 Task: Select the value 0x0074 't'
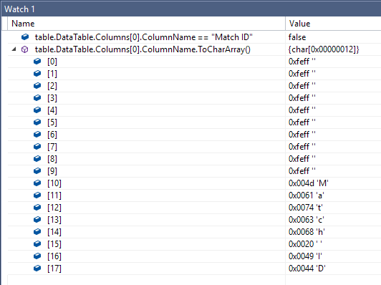coord(305,208)
